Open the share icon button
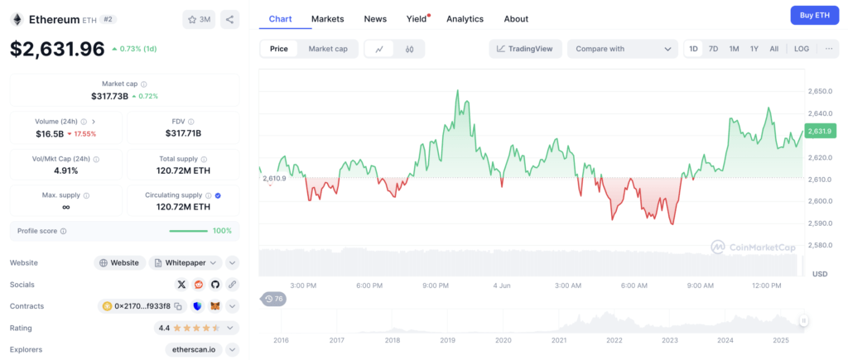 230,20
